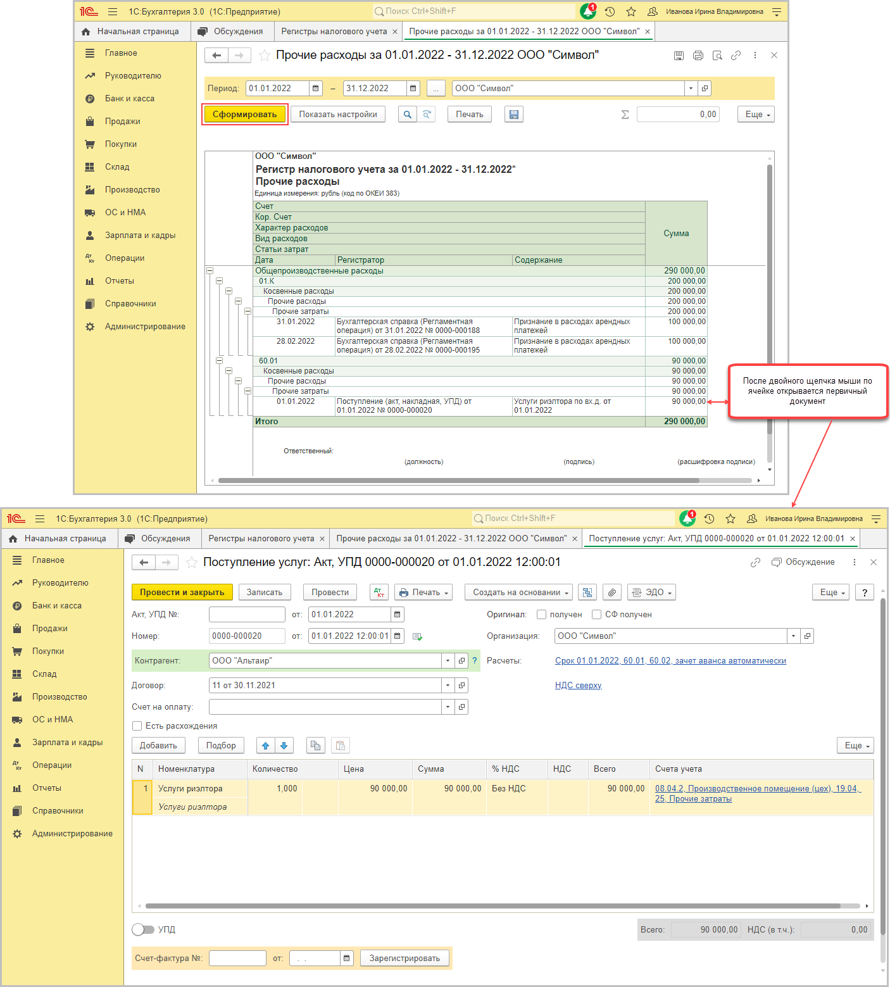Click the Записать button
The width and height of the screenshot is (890, 987).
point(265,593)
